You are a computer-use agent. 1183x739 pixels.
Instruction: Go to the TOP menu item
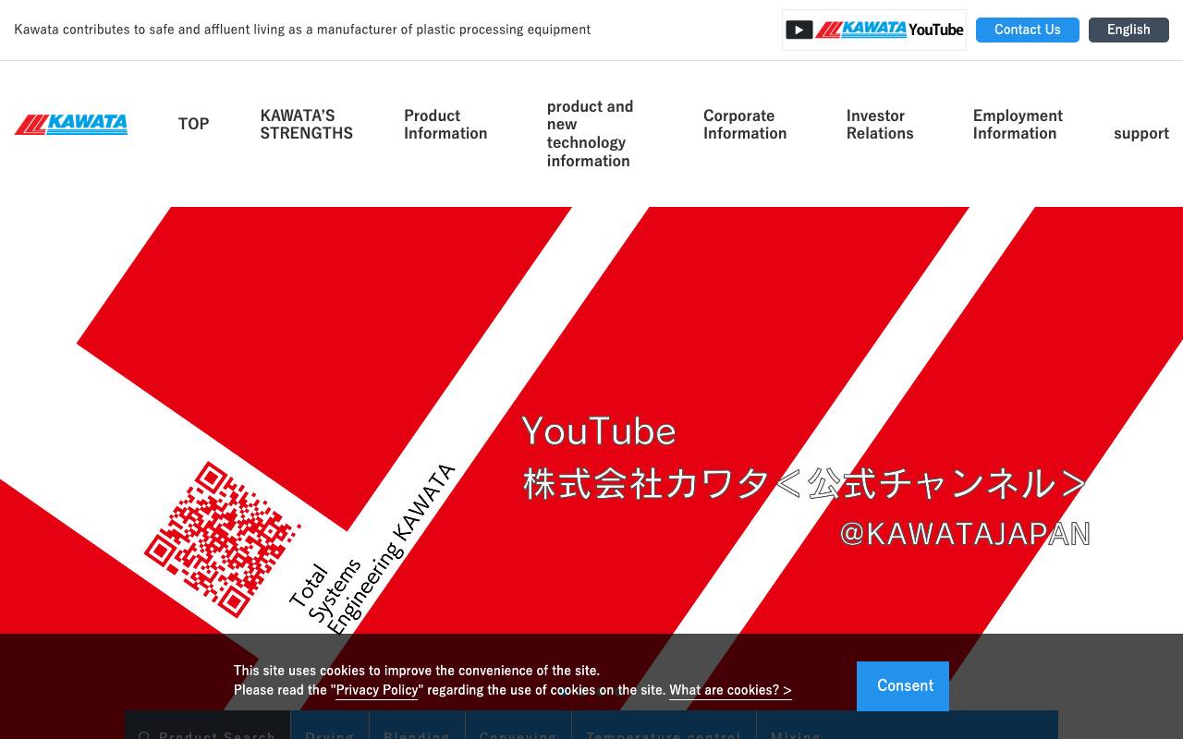(x=193, y=124)
